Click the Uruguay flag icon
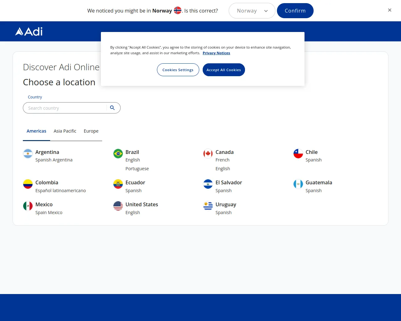 coord(208,206)
